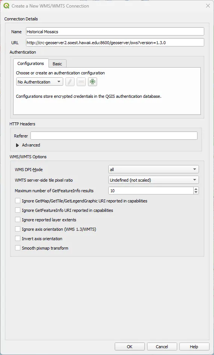The width and height of the screenshot is (214, 355).
Task: Expand the Advanced HTTP headers section
Action: coord(17,145)
